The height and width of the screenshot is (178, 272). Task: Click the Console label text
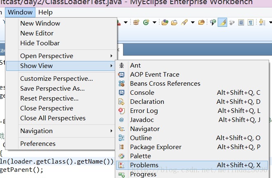click(x=142, y=93)
